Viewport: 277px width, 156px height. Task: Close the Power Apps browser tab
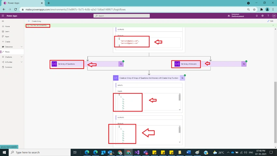(42, 3)
